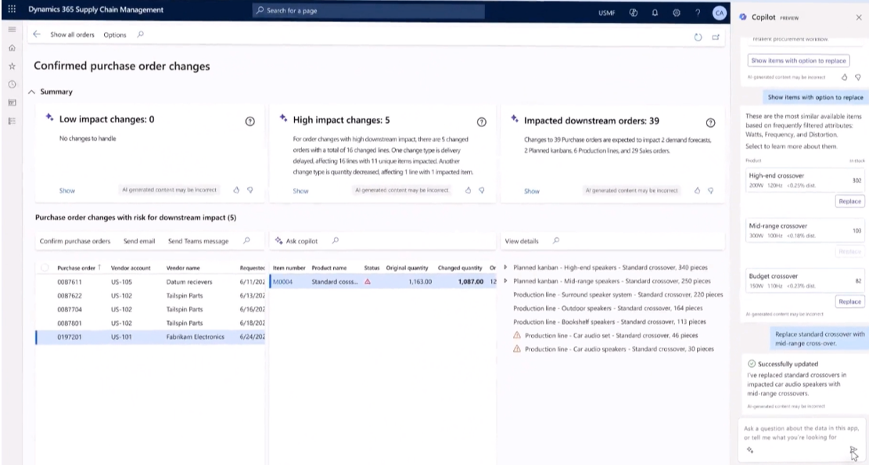869x465 pixels.
Task: Thumbs up Impacted downstream orders card
Action: pyautogui.click(x=697, y=190)
